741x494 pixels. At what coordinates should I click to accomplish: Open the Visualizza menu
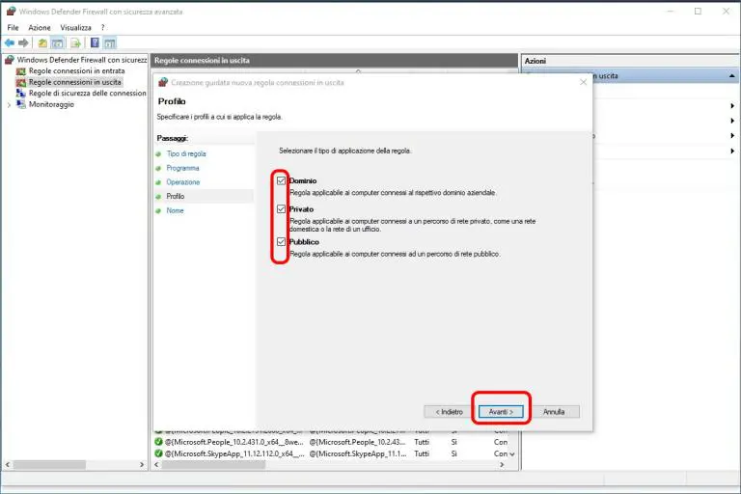pos(75,28)
